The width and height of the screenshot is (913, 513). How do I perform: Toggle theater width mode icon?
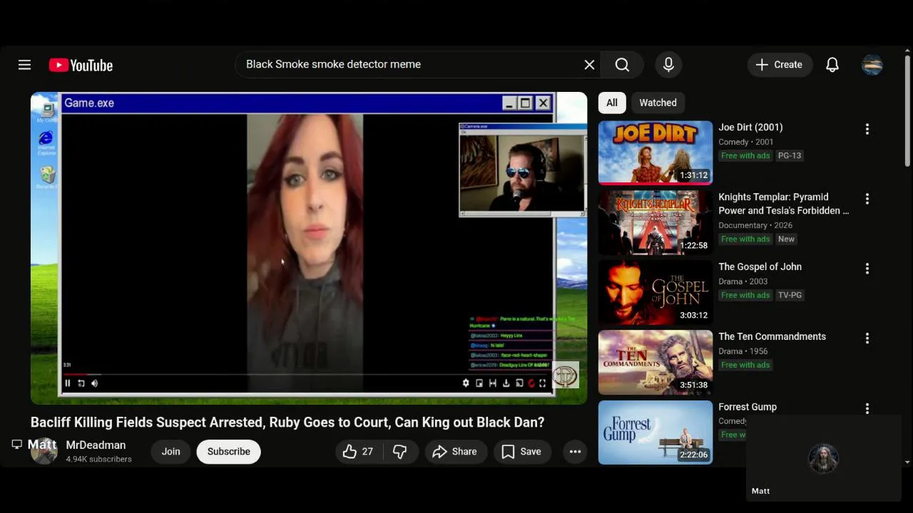point(492,383)
